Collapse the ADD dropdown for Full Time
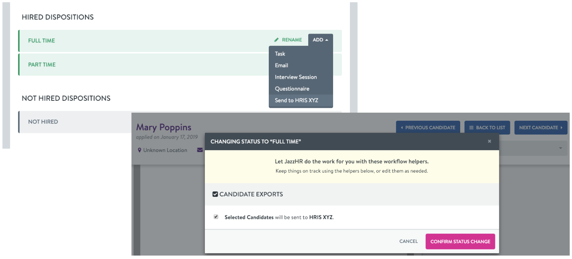The image size is (572, 259). 320,40
